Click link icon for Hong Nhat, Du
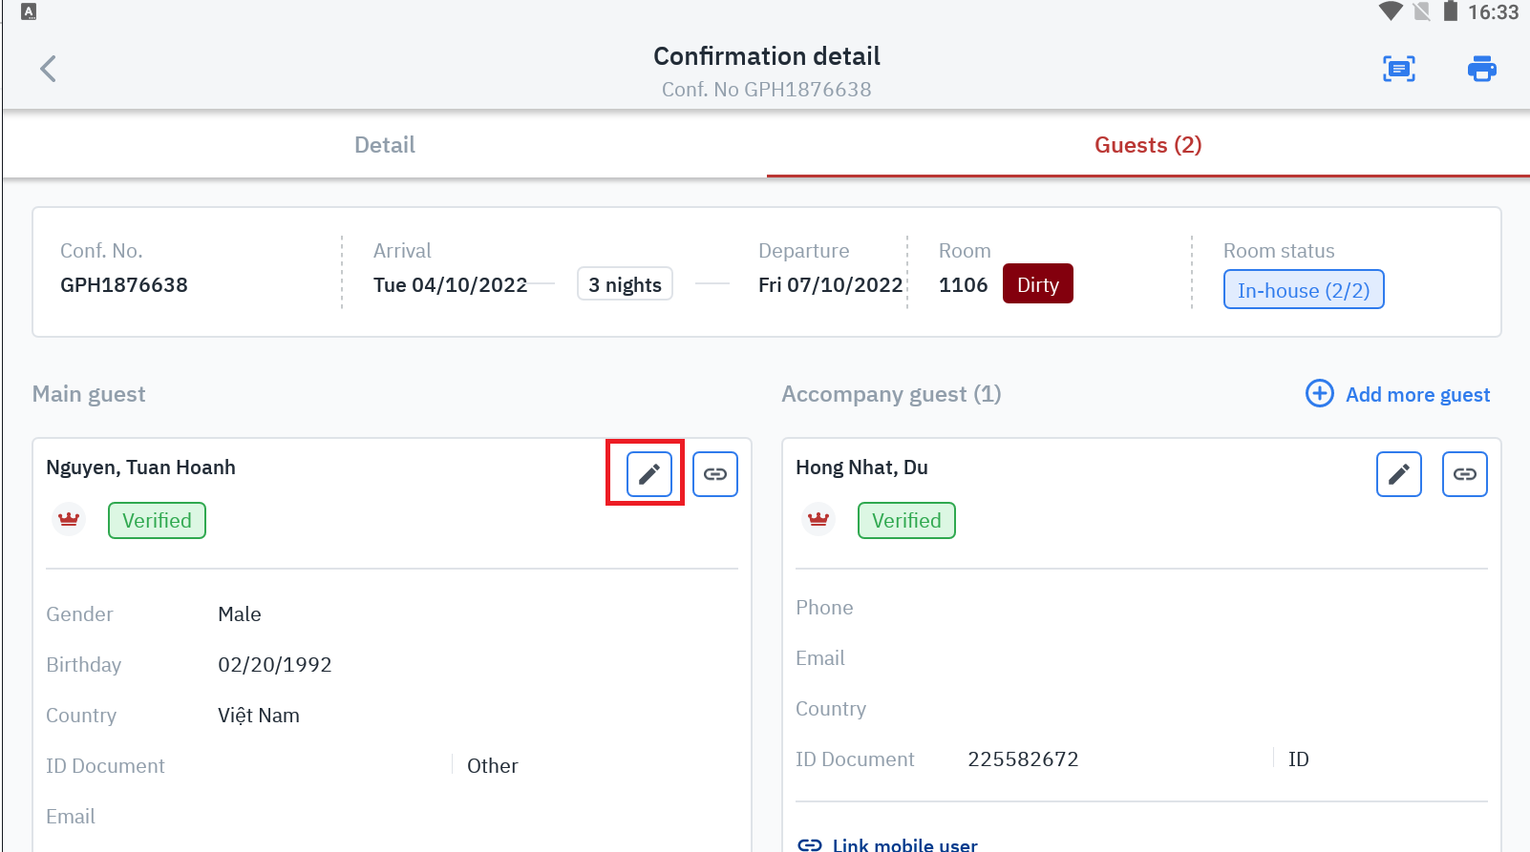Viewport: 1530px width, 852px height. coord(1465,474)
